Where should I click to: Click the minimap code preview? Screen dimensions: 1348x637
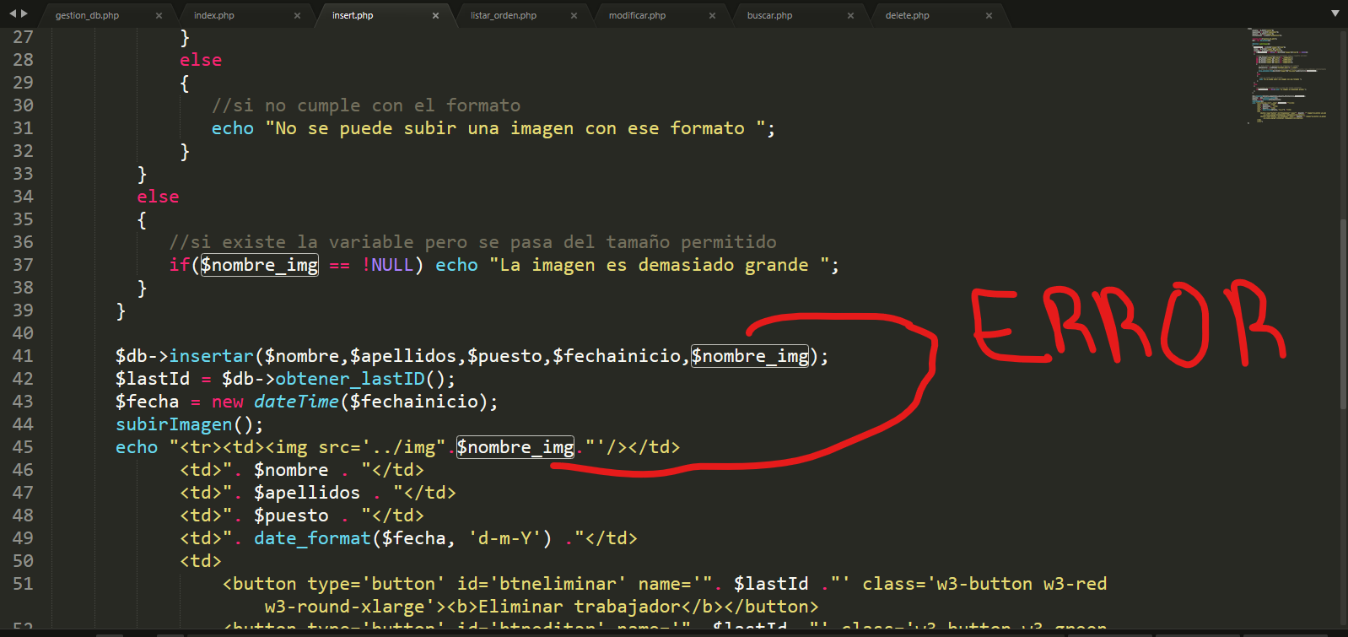[x=1289, y=76]
